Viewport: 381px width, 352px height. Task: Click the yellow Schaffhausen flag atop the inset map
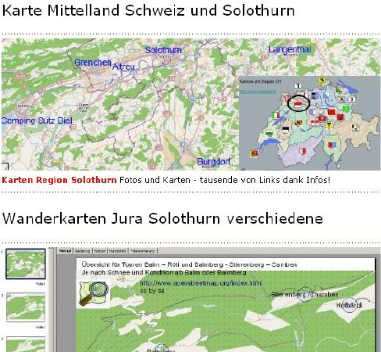tap(322, 81)
